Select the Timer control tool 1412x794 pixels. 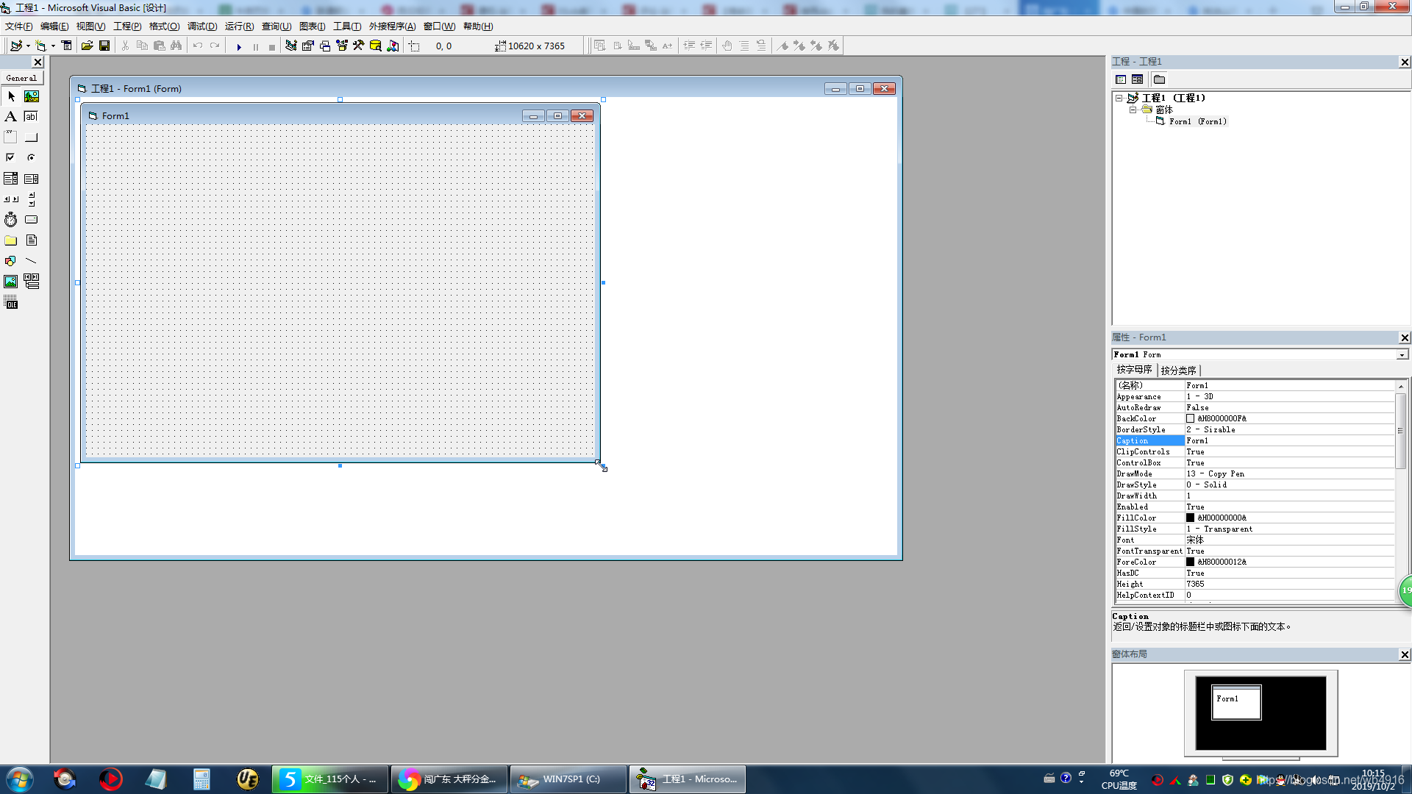coord(10,220)
